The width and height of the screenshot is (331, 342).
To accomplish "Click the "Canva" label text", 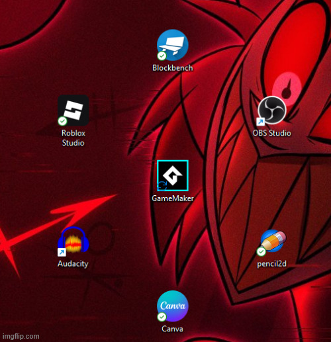I will click(172, 329).
